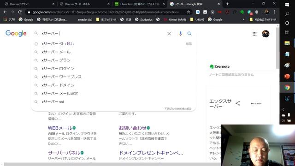Open the Chrome three-dot menu
295x166 pixels.
(x=275, y=12)
